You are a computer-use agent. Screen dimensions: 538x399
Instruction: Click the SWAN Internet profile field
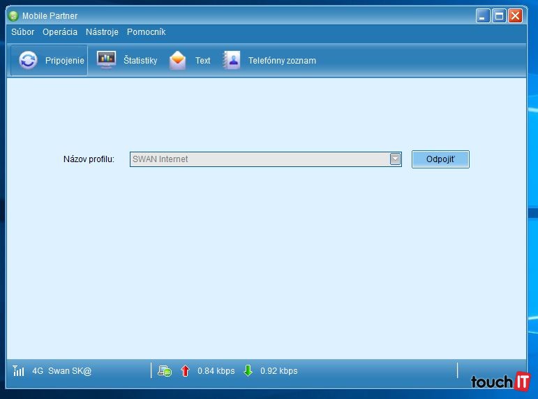click(x=258, y=159)
